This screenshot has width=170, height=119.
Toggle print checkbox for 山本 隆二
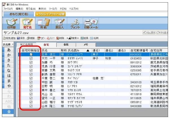tap(31, 106)
